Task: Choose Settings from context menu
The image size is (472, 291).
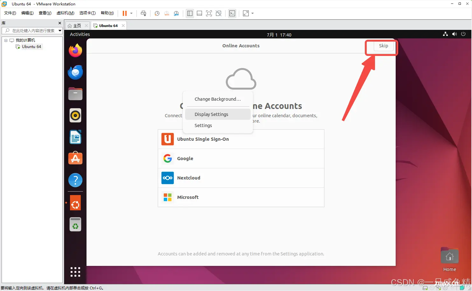Action: (218, 125)
